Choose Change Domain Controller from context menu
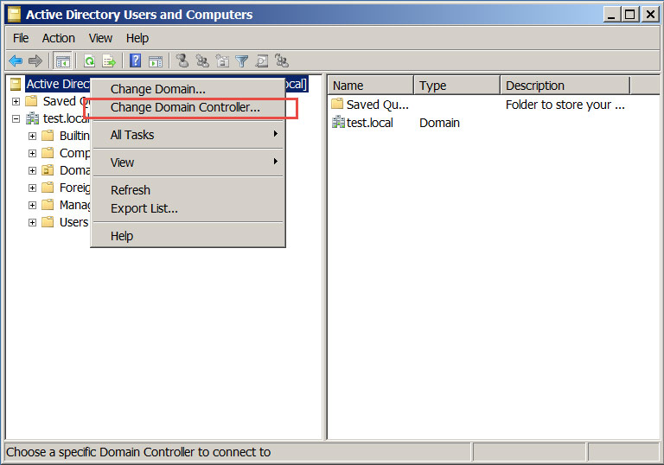Image resolution: width=664 pixels, height=465 pixels. tap(185, 108)
